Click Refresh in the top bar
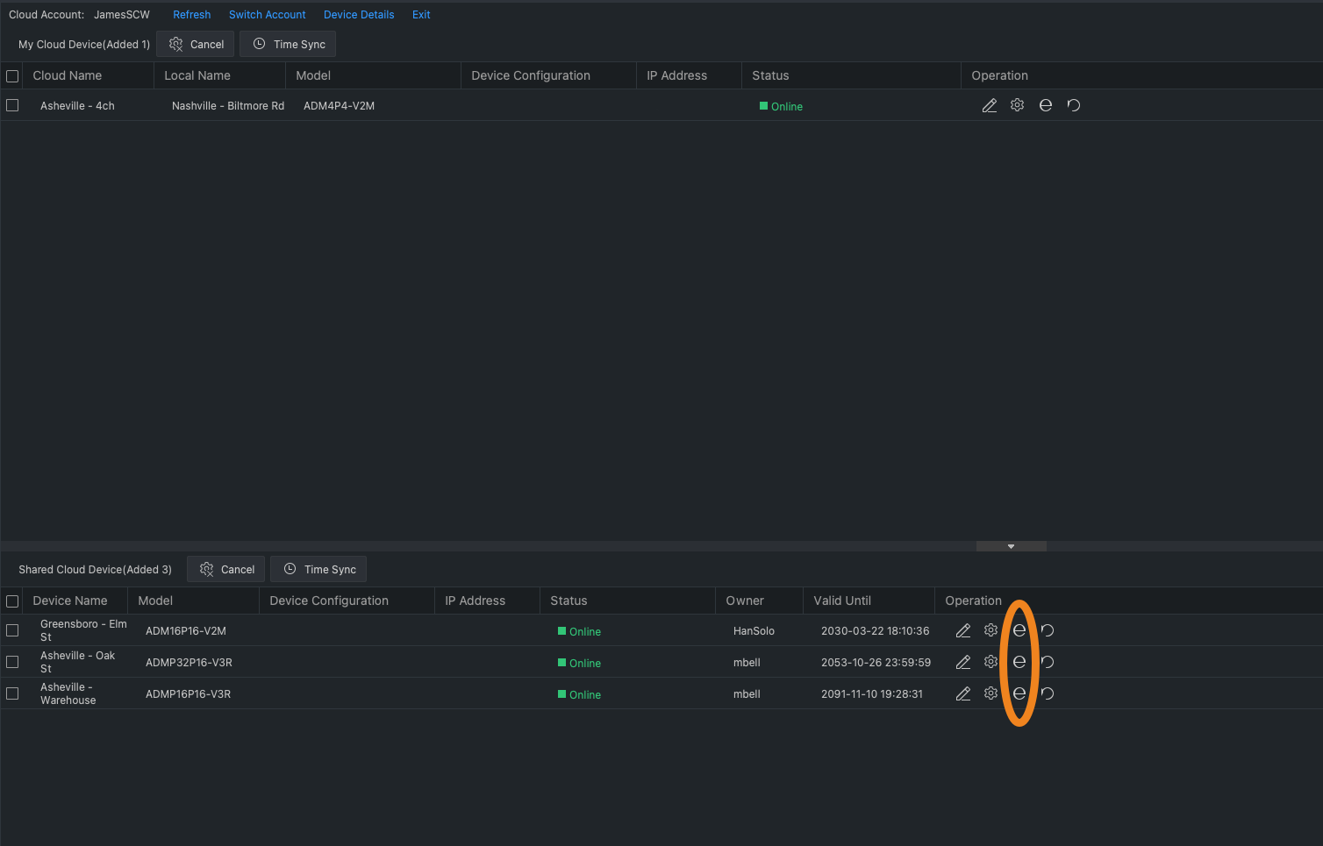The height and width of the screenshot is (846, 1323). point(191,15)
